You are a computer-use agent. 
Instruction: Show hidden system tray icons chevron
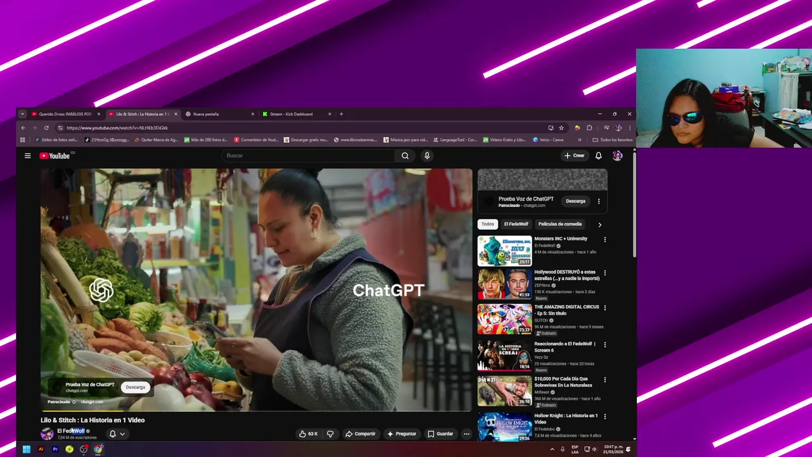tap(552, 449)
